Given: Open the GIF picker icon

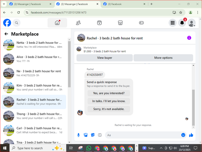Looking at the screenshot, I should click(x=100, y=135).
